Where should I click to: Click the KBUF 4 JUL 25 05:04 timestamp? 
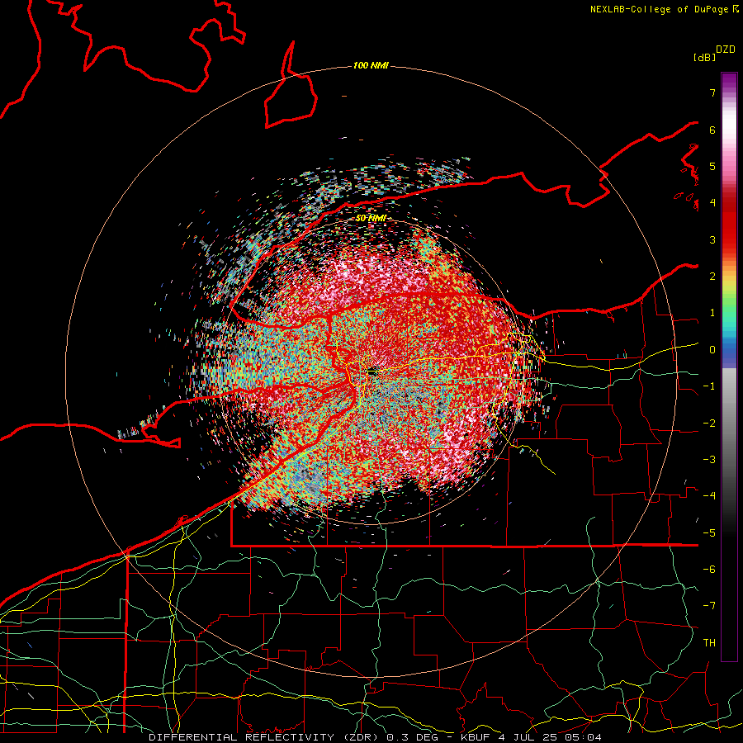531,737
